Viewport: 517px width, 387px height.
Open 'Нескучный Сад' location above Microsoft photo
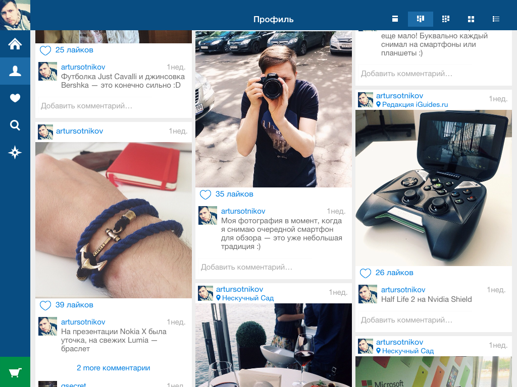click(405, 351)
